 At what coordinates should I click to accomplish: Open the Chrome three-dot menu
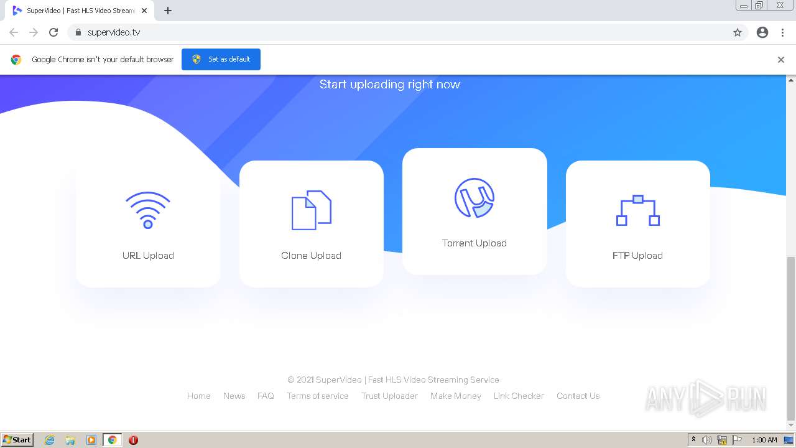click(x=783, y=32)
